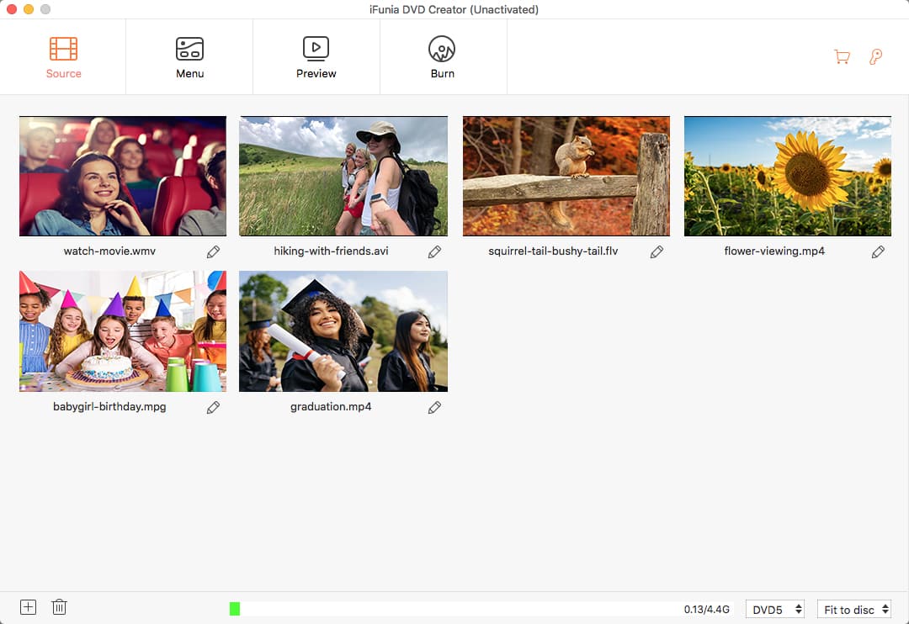Edit watch-movie.wmv with pencil icon
909x624 pixels.
tap(214, 251)
